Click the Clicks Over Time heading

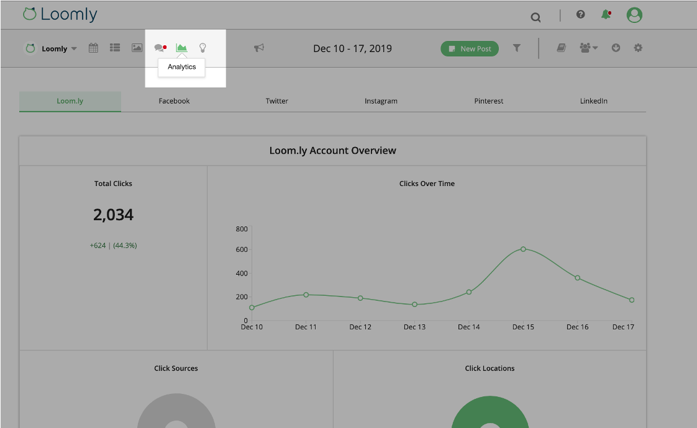427,184
